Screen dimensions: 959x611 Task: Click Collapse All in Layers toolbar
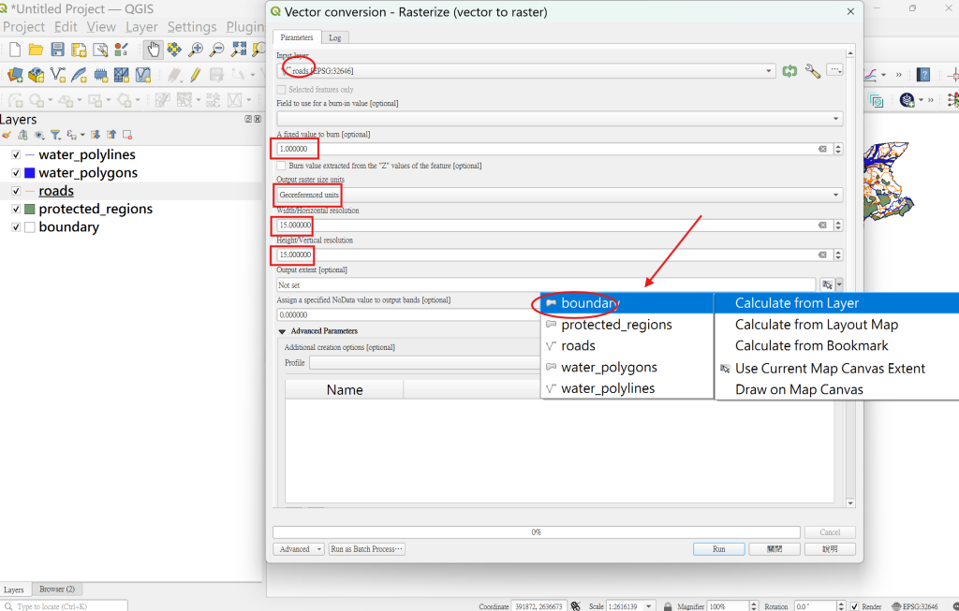(x=111, y=135)
